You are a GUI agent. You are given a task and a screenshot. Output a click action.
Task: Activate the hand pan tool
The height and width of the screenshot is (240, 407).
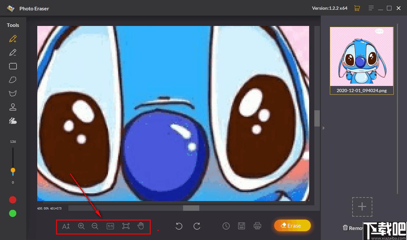[x=141, y=226]
